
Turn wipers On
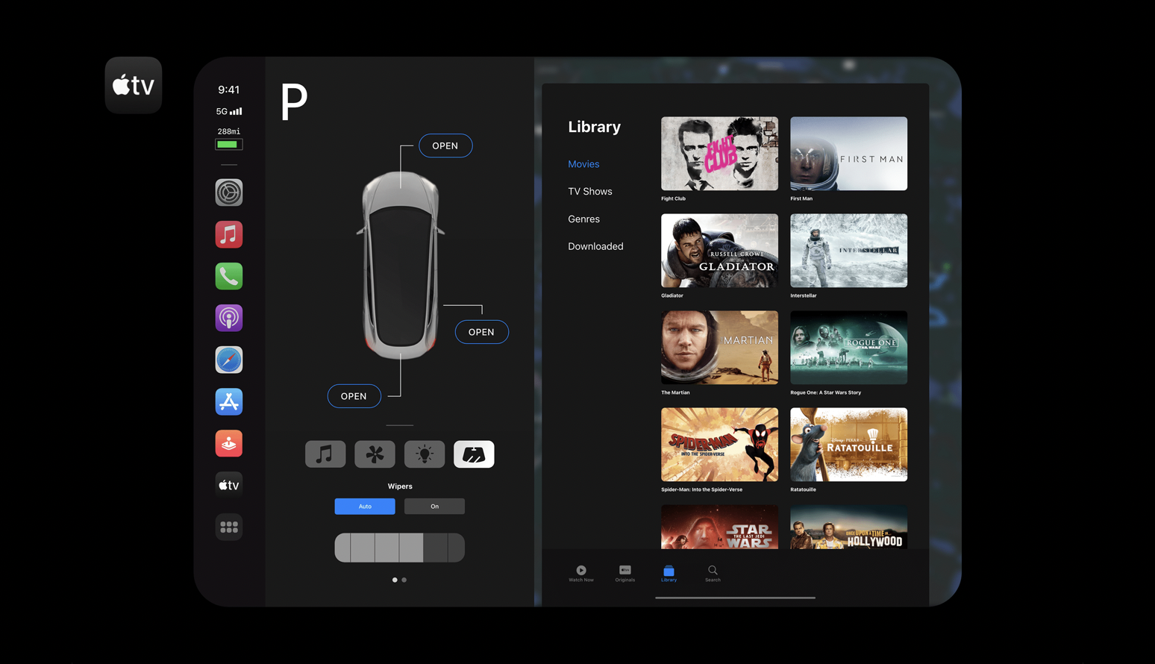click(434, 507)
